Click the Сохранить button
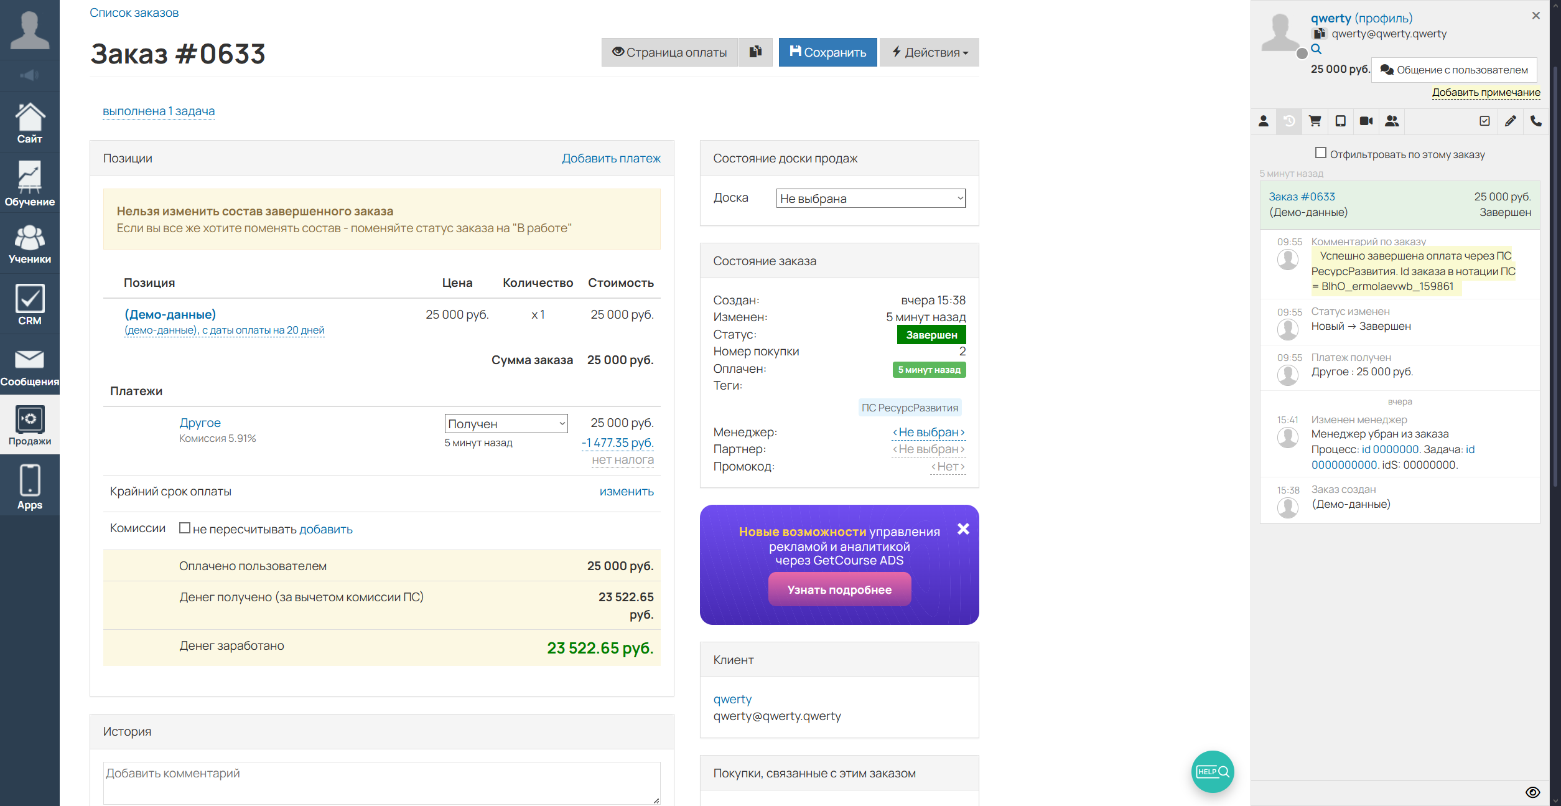Viewport: 1561px width, 806px height. (x=827, y=52)
